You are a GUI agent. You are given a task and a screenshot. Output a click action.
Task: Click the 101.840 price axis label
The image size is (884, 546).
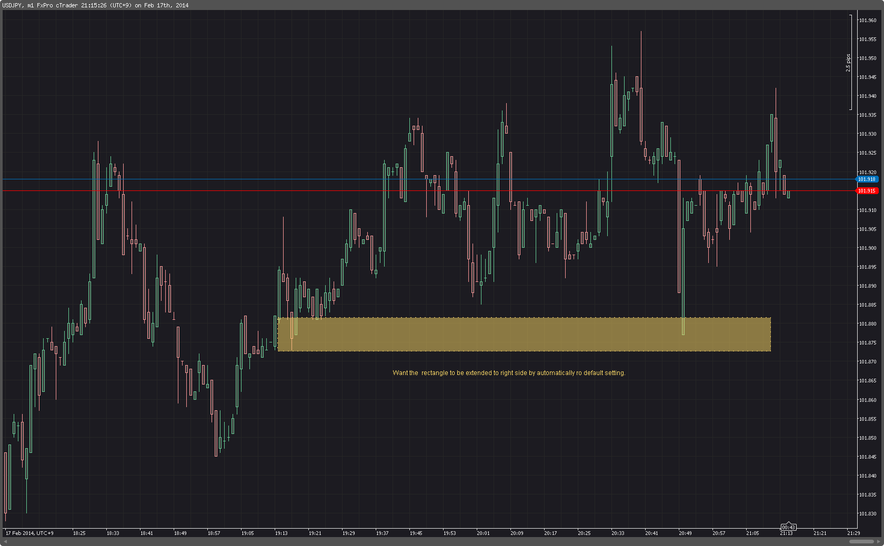pyautogui.click(x=868, y=476)
